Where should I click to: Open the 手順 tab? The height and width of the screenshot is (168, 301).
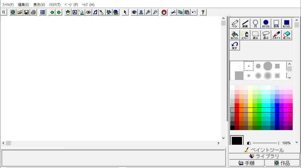[247, 163]
